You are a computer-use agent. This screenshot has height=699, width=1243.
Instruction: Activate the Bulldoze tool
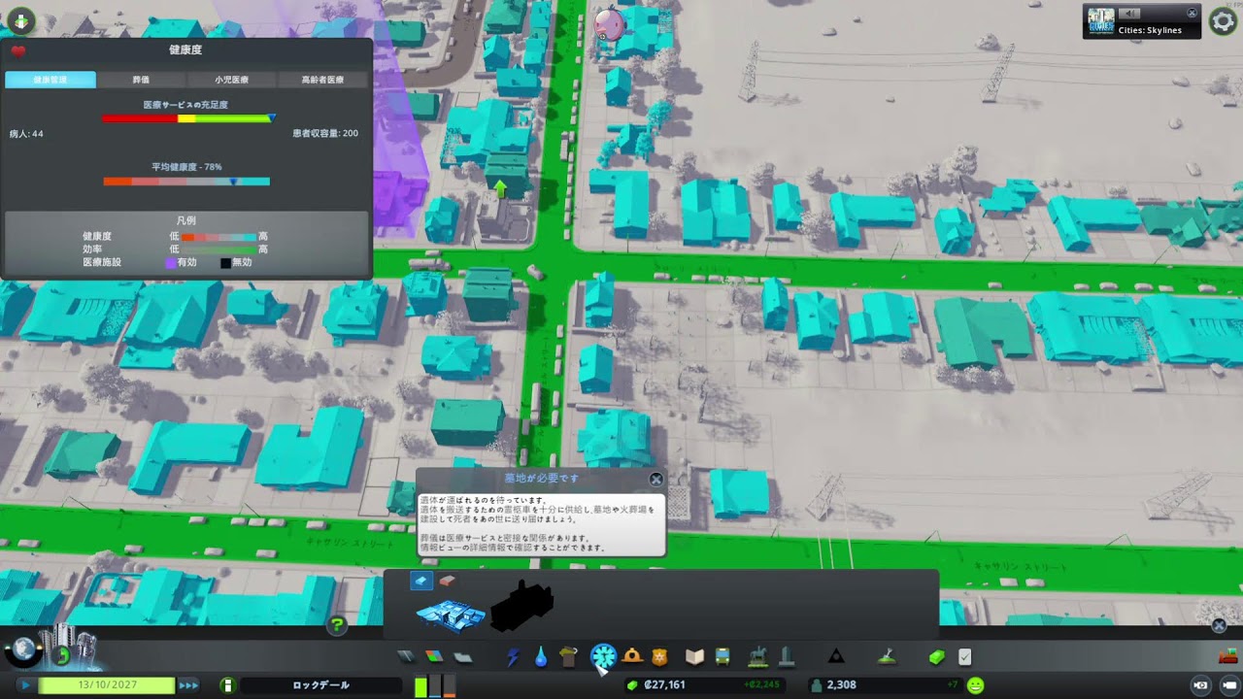[1228, 657]
